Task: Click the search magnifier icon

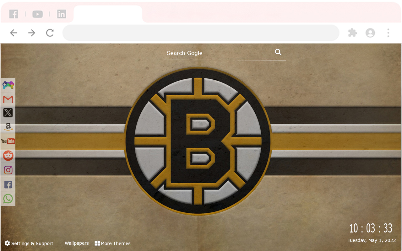Action: tap(278, 52)
